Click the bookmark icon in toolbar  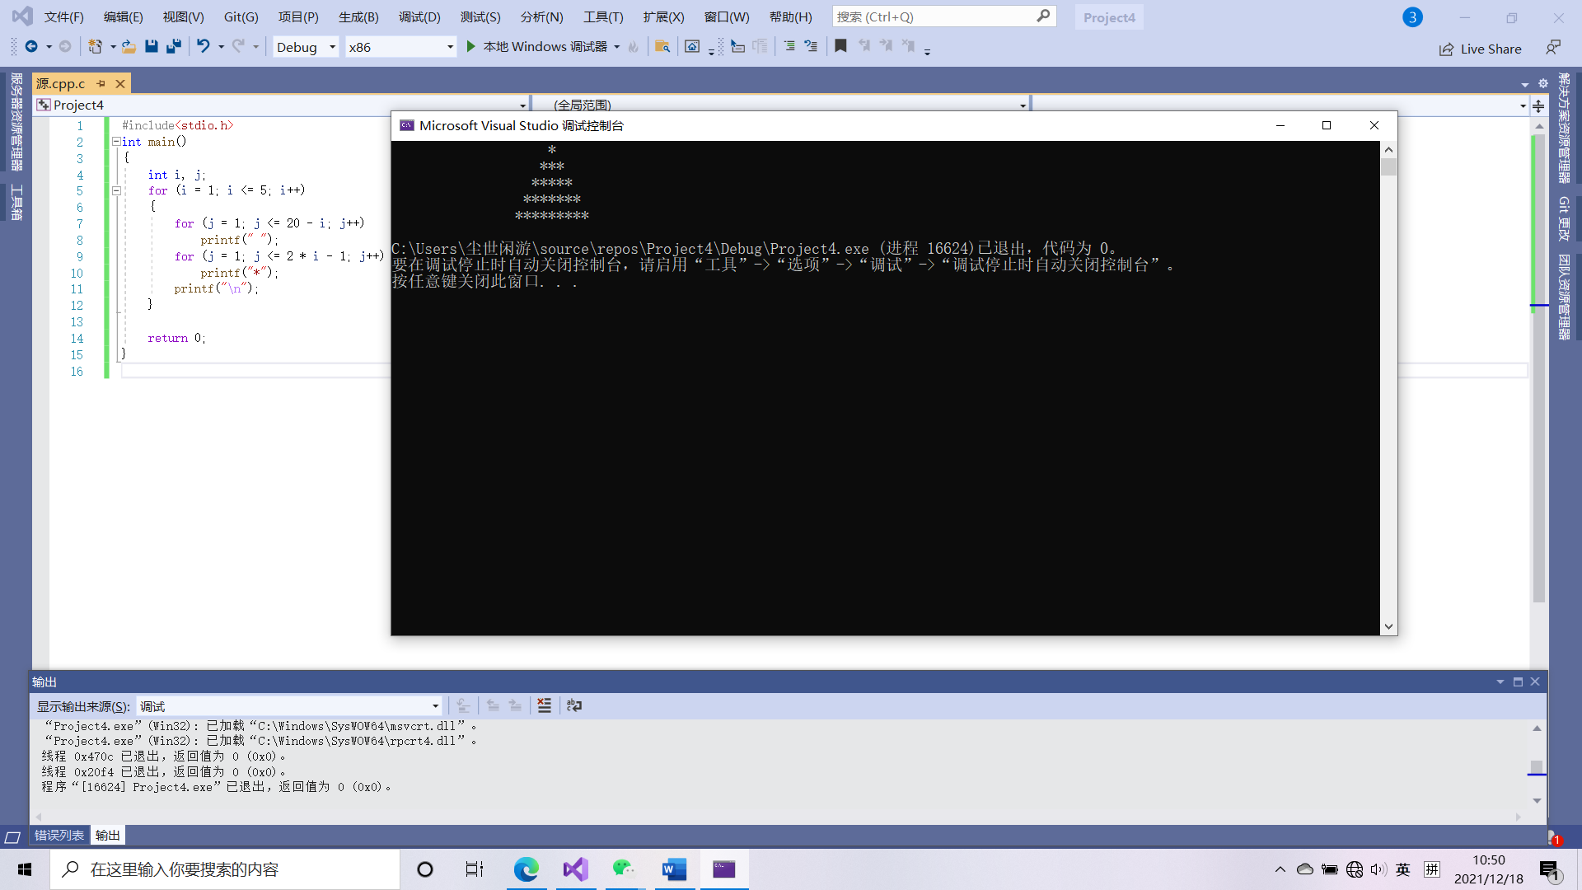[840, 47]
